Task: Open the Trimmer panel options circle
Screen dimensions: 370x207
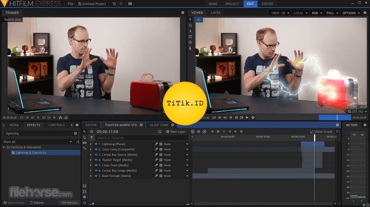Action: coord(183,13)
